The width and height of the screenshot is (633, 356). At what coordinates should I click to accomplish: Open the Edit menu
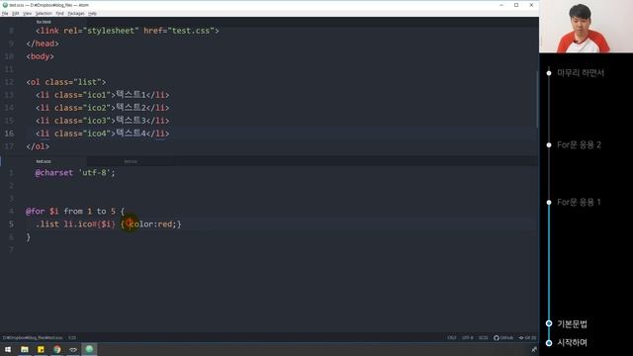pos(16,13)
